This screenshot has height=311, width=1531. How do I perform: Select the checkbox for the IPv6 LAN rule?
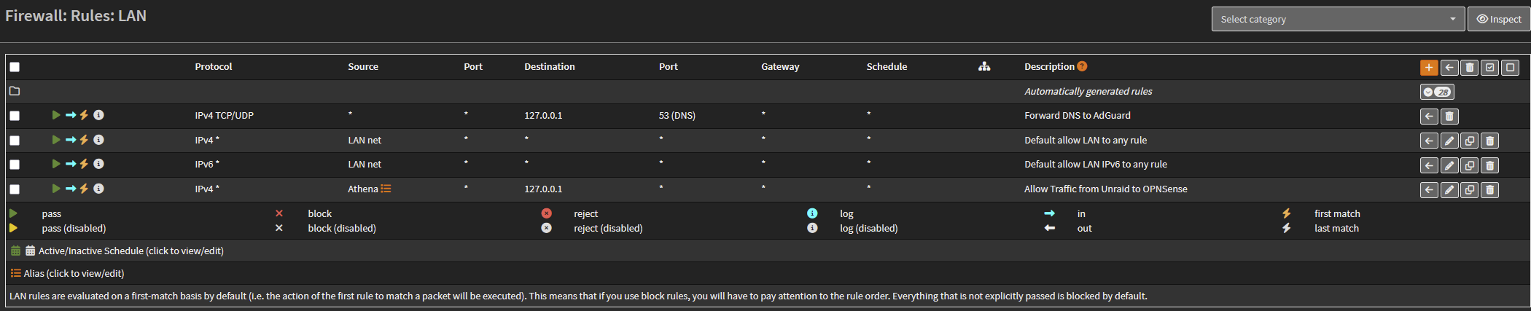(x=15, y=165)
